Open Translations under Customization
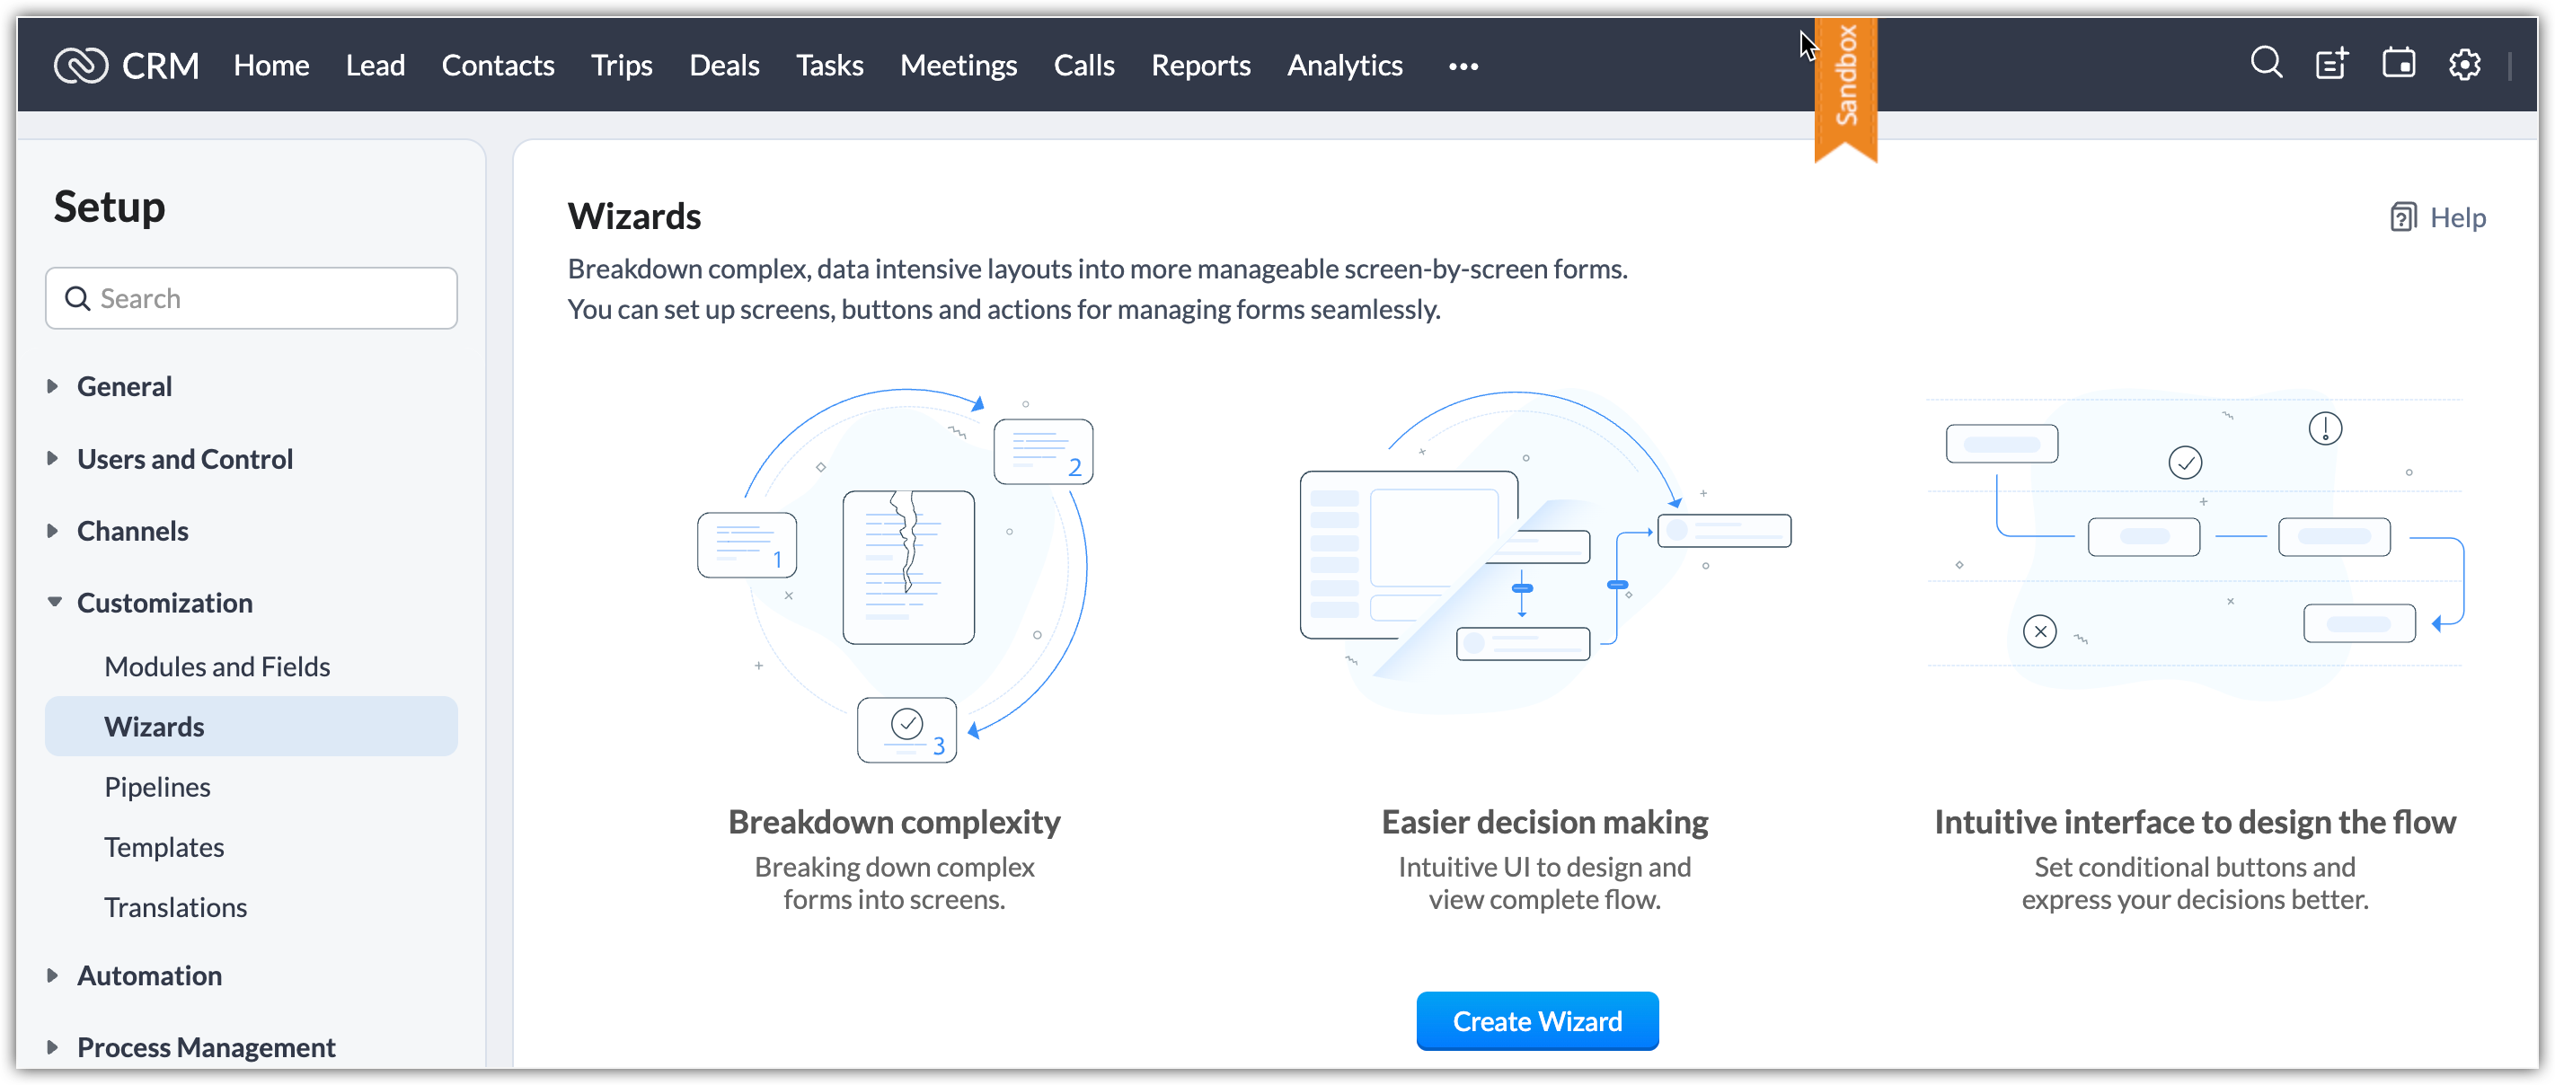2555x1085 pixels. point(175,906)
